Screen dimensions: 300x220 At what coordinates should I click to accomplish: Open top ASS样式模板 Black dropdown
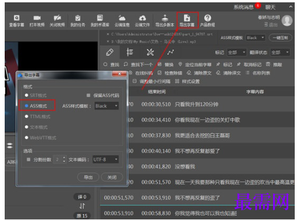(x=255, y=37)
